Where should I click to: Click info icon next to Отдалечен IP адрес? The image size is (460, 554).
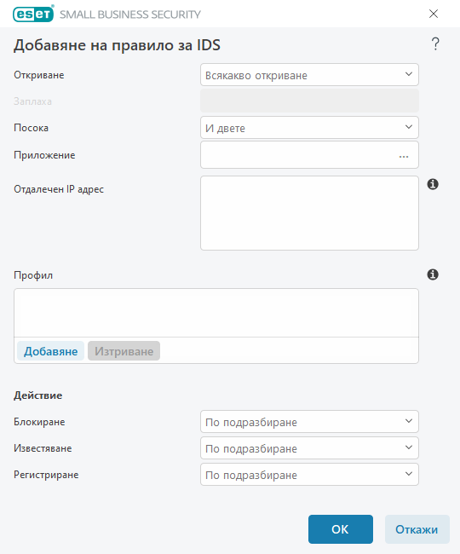coord(433,184)
